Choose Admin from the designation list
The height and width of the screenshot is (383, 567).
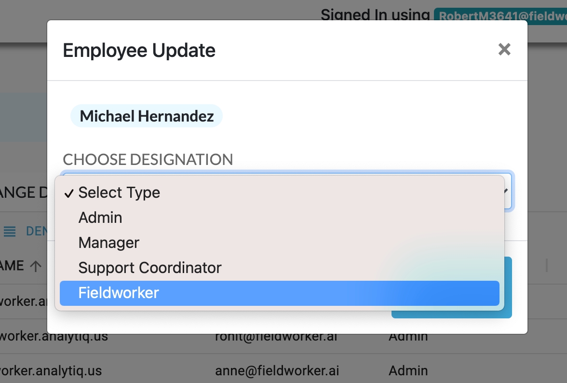[100, 218]
